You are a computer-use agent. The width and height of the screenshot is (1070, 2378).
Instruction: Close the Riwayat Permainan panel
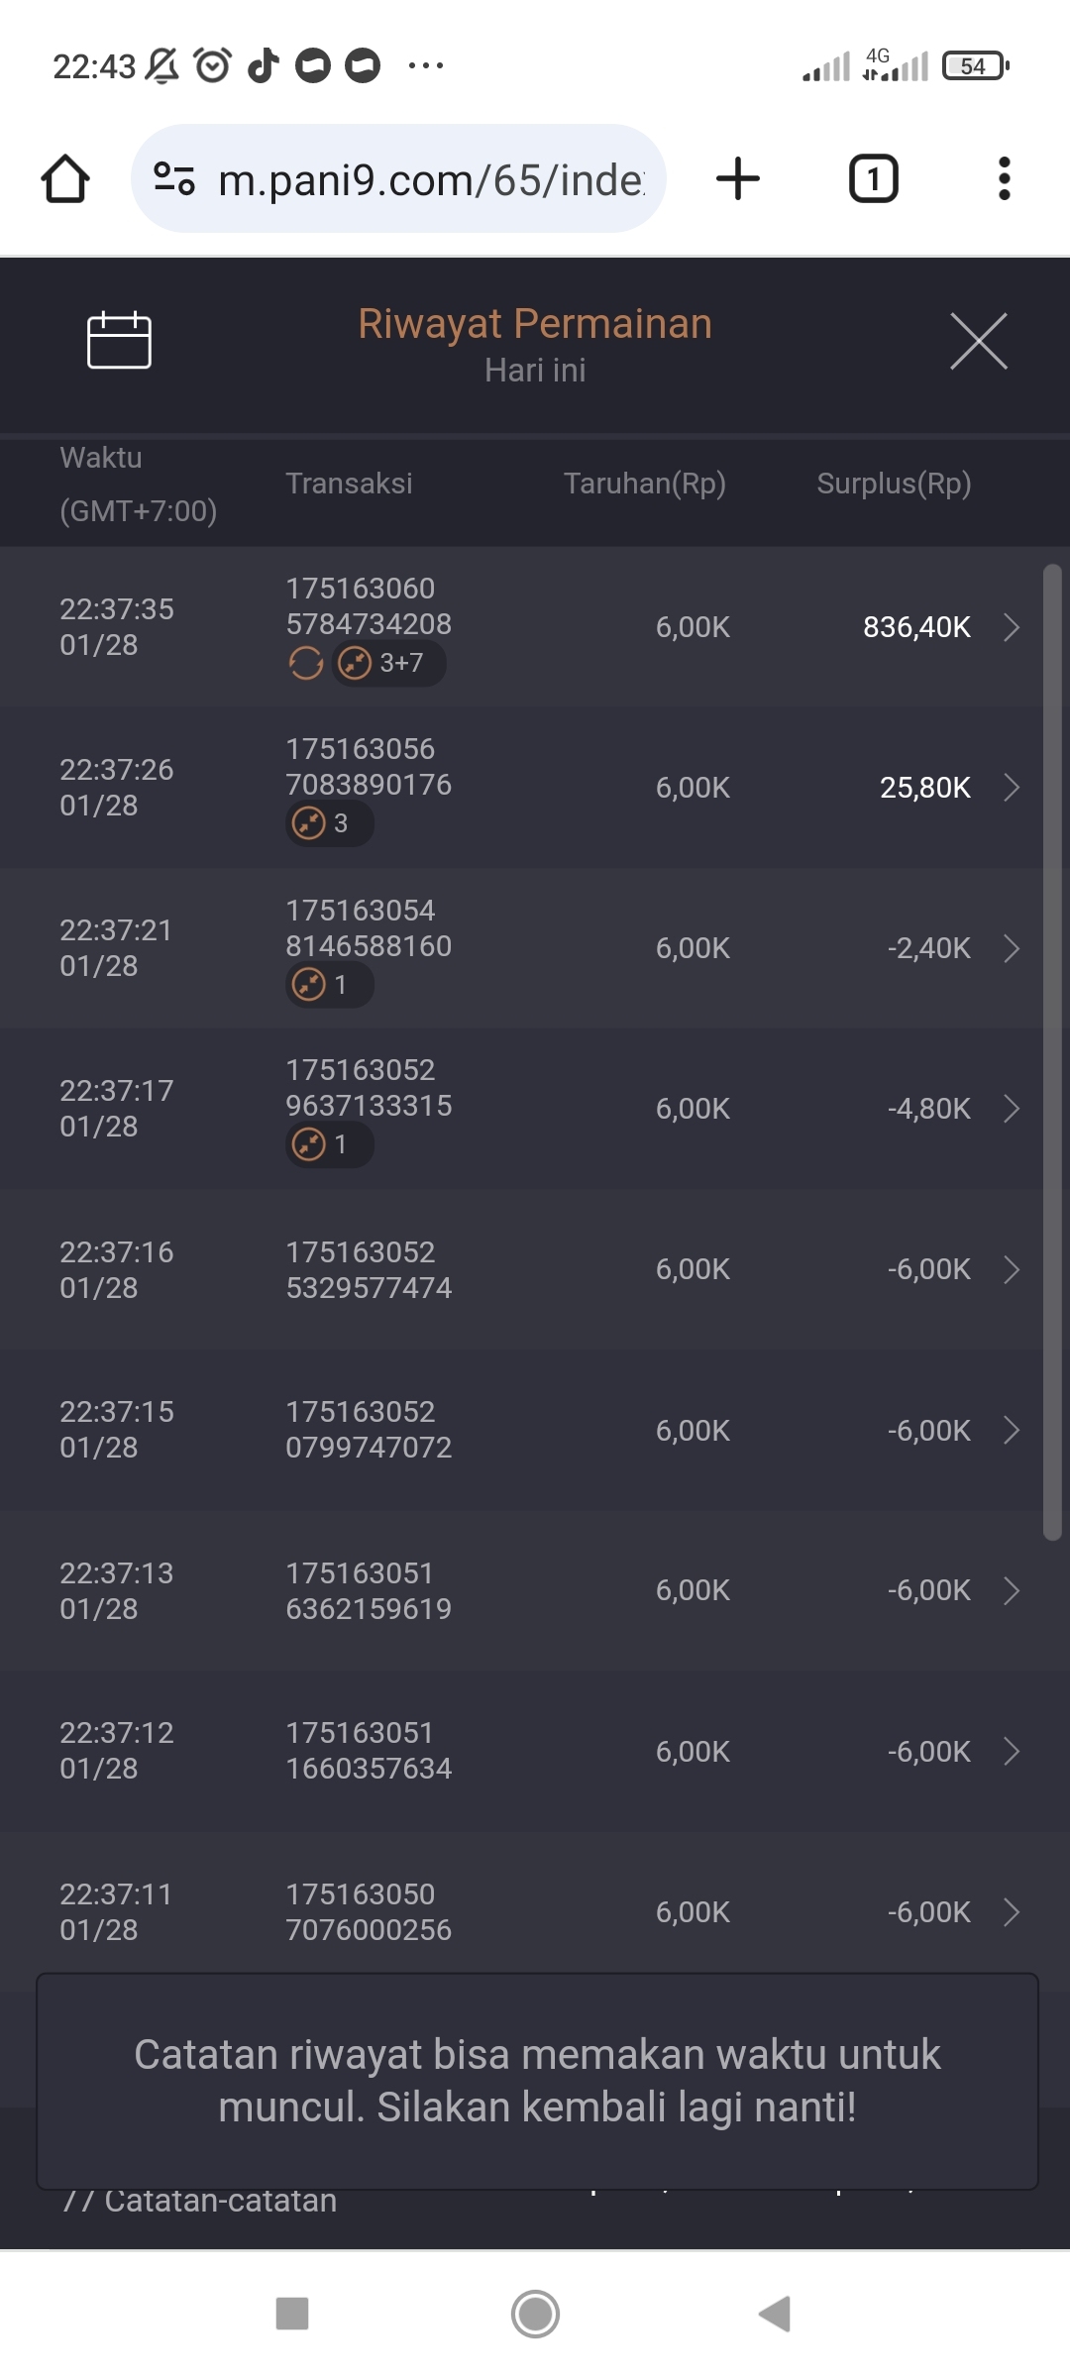click(x=978, y=341)
